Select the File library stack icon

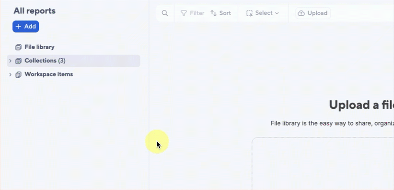(x=18, y=47)
